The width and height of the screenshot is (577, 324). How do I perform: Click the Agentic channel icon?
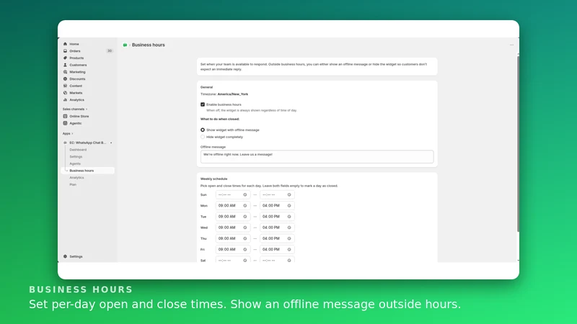[x=65, y=123]
